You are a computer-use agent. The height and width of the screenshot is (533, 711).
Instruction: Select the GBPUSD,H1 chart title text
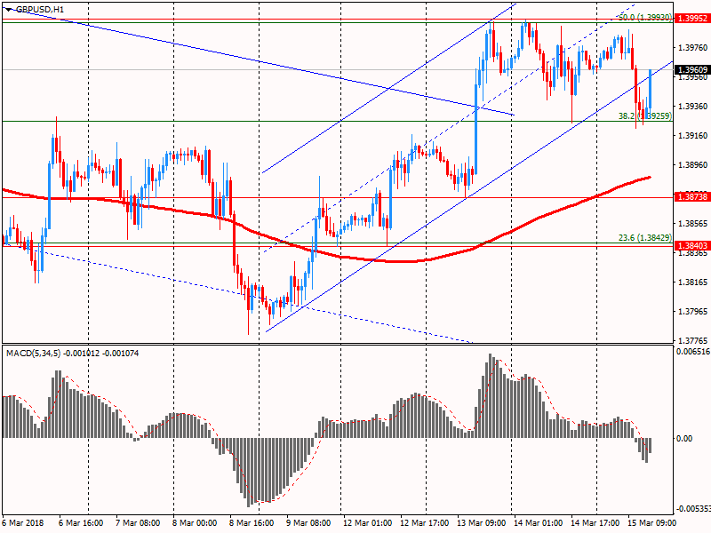tap(40, 9)
